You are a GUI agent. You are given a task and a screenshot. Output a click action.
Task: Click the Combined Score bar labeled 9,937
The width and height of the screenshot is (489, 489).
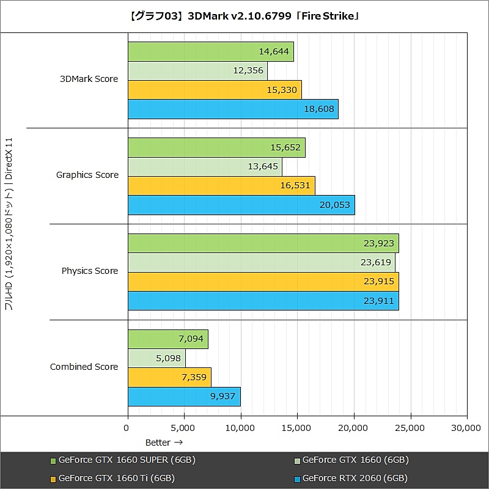(183, 396)
